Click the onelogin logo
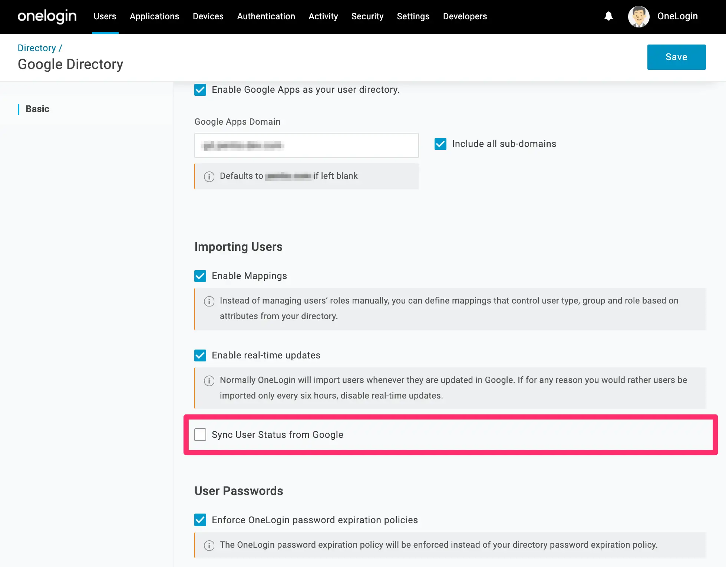This screenshot has width=726, height=567. point(47,16)
